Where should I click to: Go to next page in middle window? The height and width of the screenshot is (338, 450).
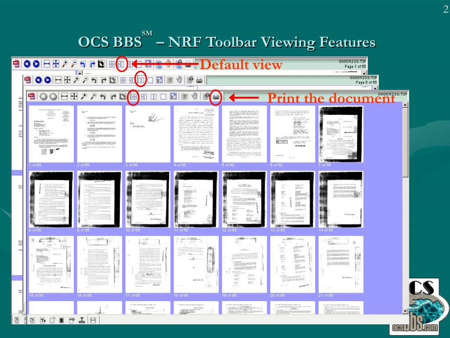(x=47, y=80)
